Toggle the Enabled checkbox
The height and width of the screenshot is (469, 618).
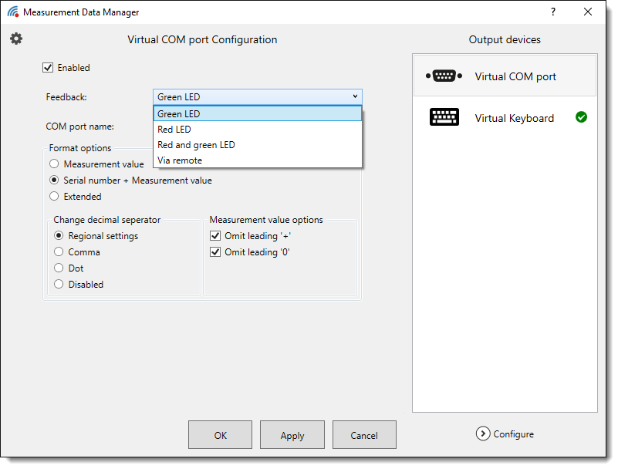tap(48, 68)
